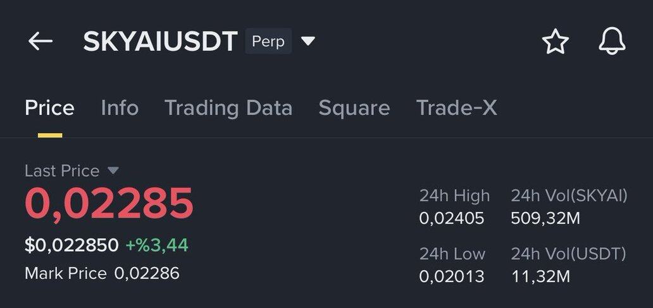Image resolution: width=653 pixels, height=308 pixels.
Task: Tap the SKYAIUSDT symbol title
Action: 159,42
